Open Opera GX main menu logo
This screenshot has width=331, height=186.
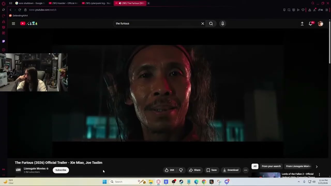(3, 4)
